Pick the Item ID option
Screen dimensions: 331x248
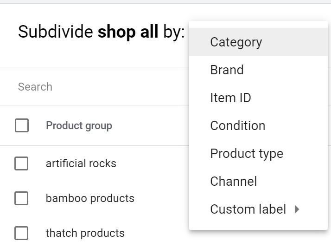[x=230, y=98]
